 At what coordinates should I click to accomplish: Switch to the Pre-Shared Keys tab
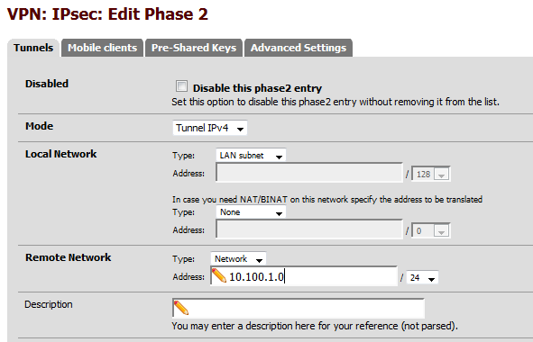click(x=194, y=48)
